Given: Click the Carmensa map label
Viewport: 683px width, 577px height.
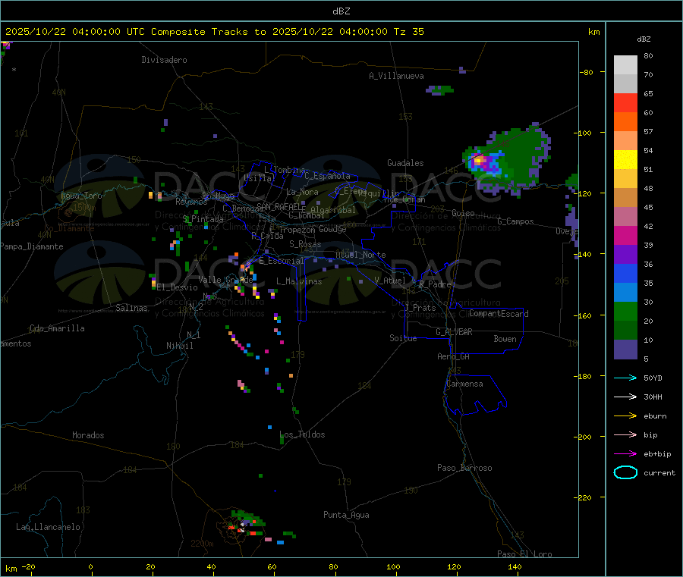Looking at the screenshot, I should 464,384.
